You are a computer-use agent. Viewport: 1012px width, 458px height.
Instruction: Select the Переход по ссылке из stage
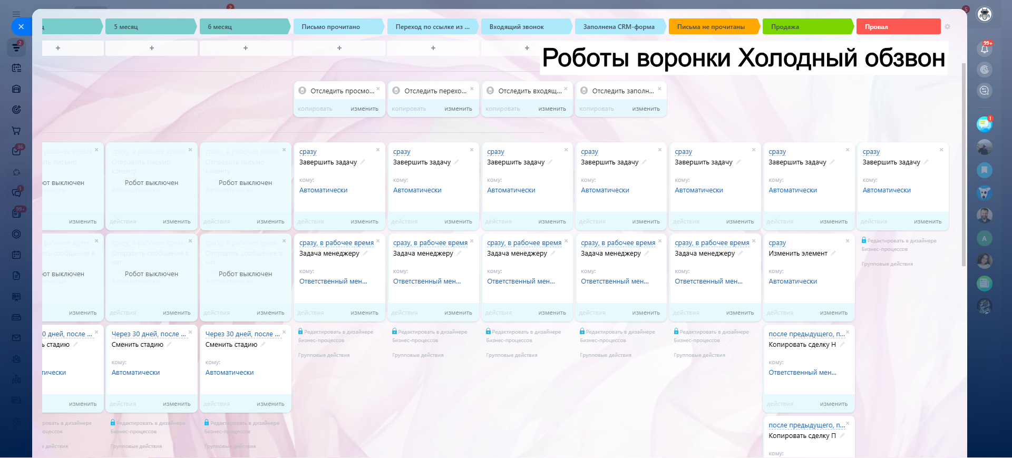pyautogui.click(x=433, y=27)
